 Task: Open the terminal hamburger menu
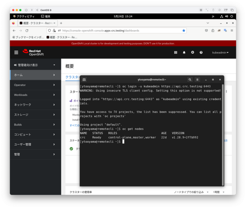pyautogui.click(x=197, y=80)
